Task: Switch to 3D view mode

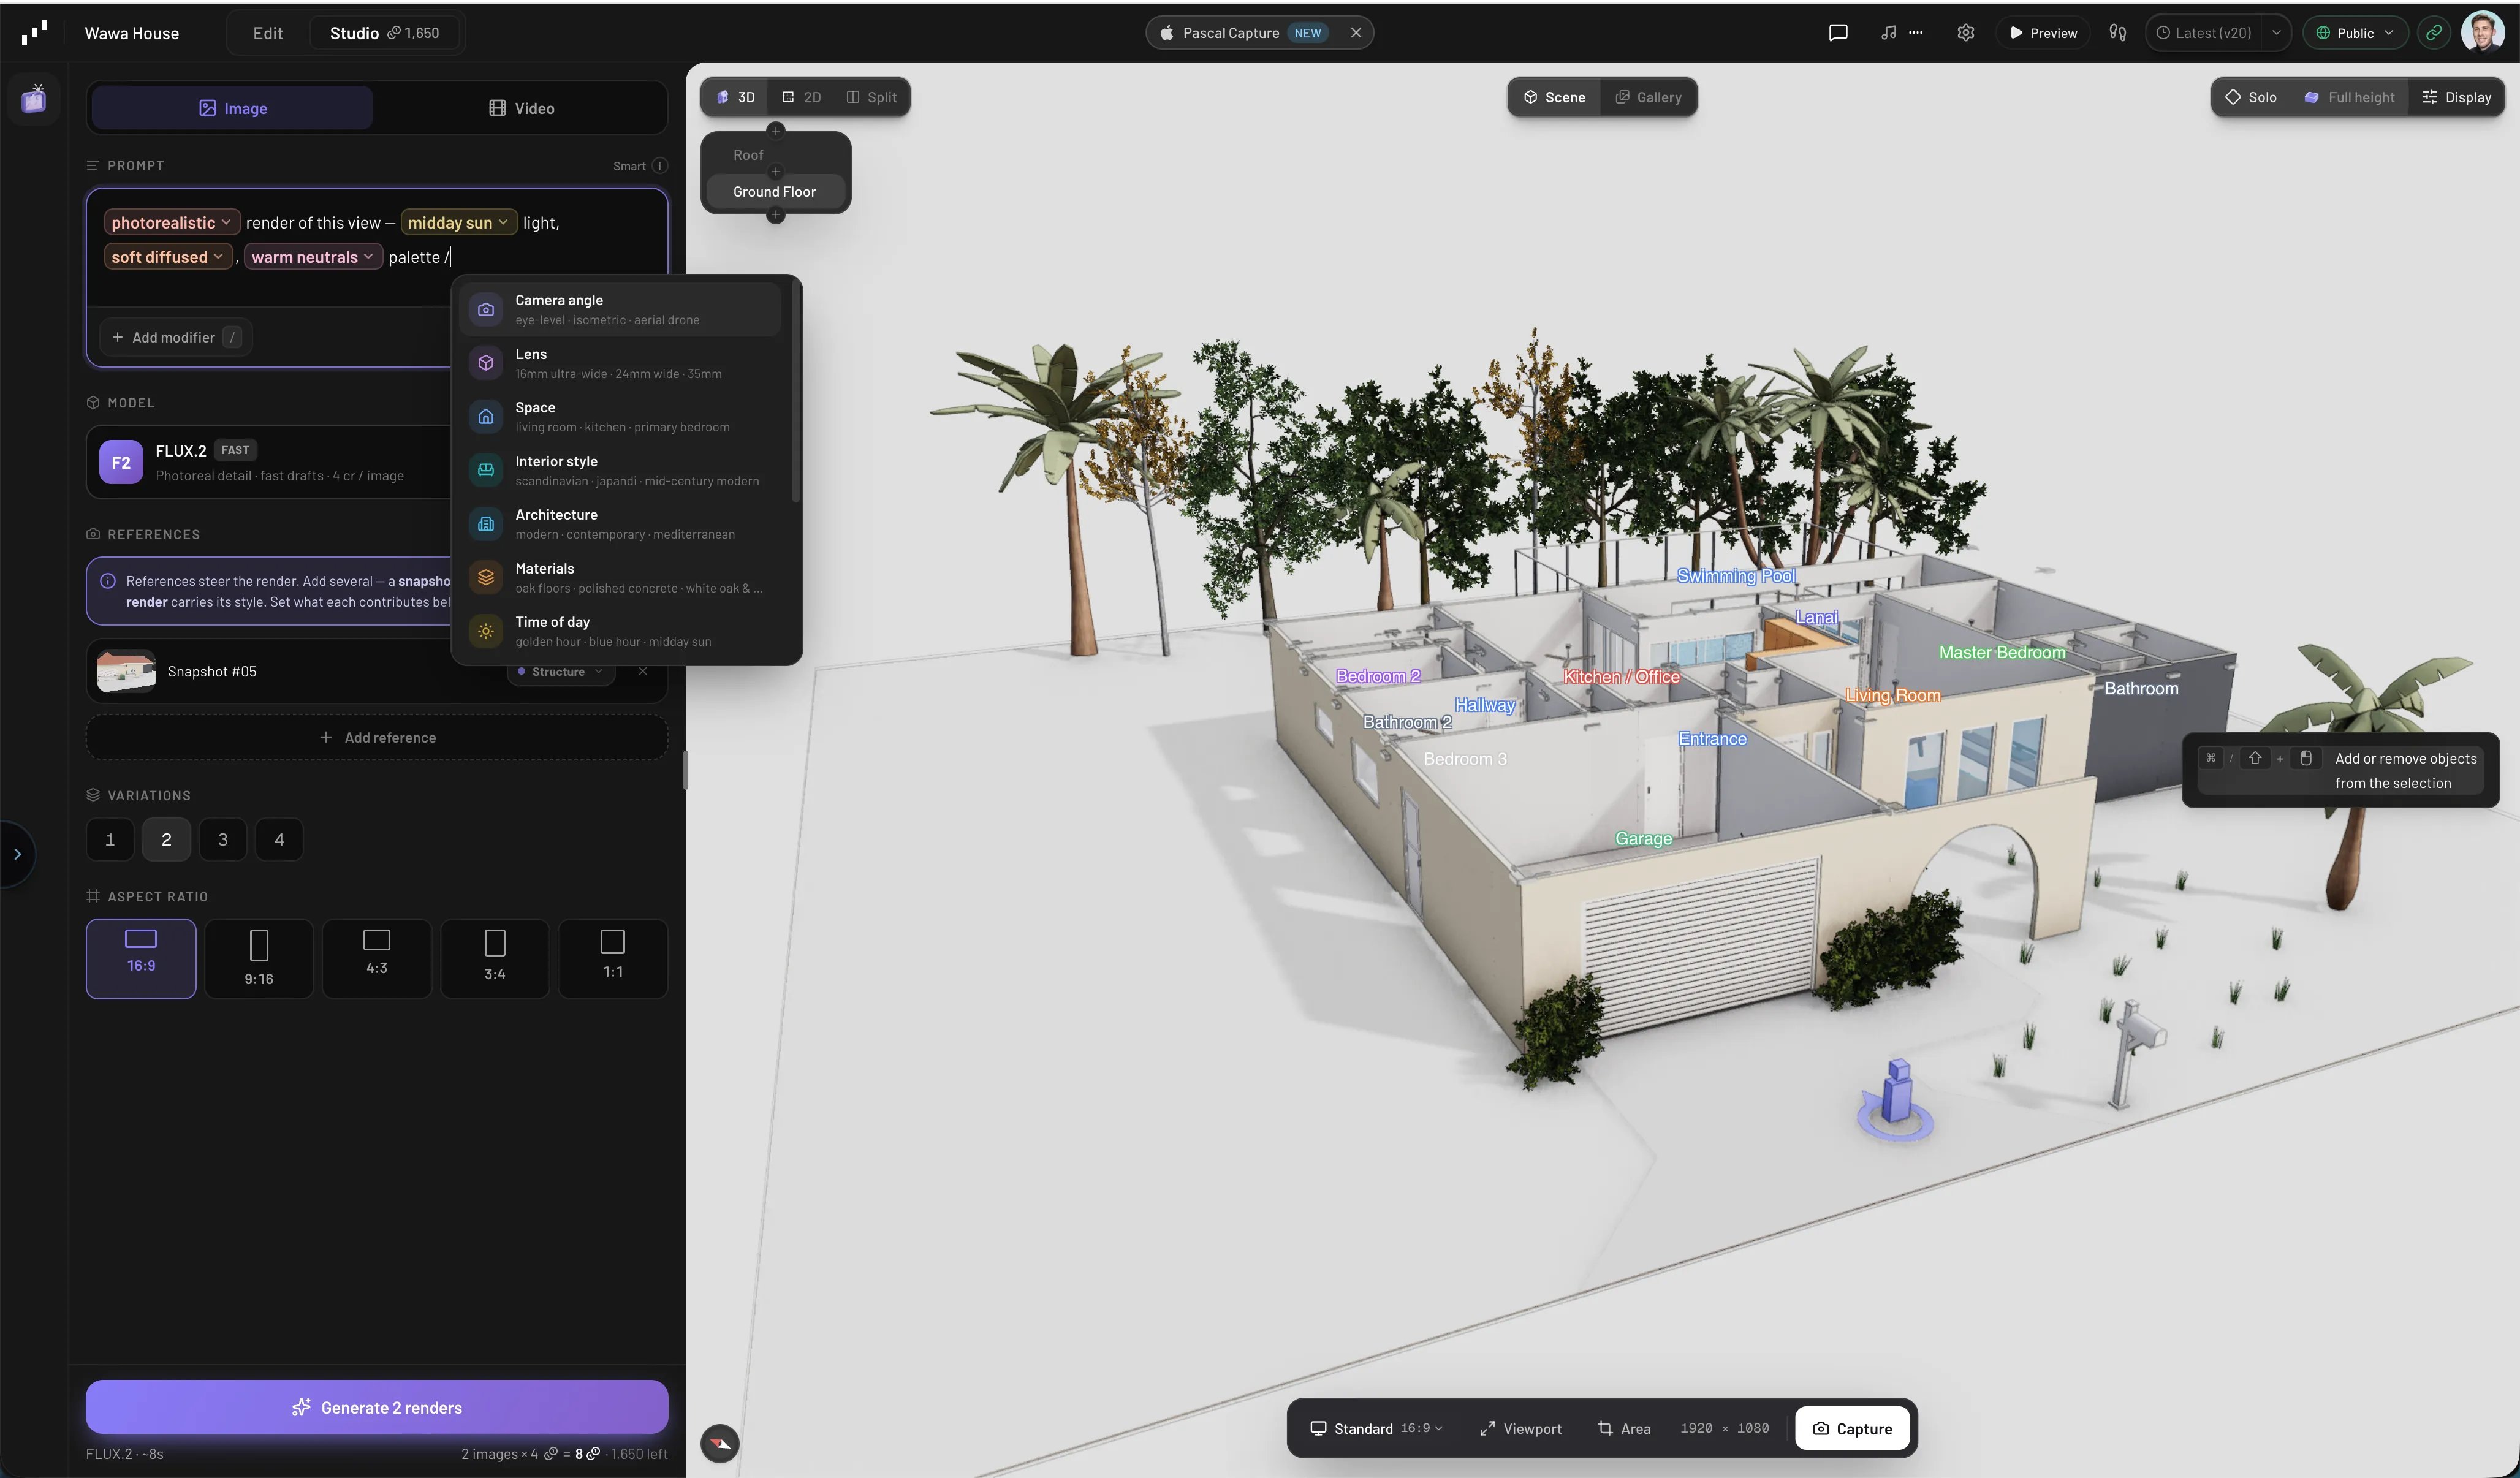Action: 735,97
